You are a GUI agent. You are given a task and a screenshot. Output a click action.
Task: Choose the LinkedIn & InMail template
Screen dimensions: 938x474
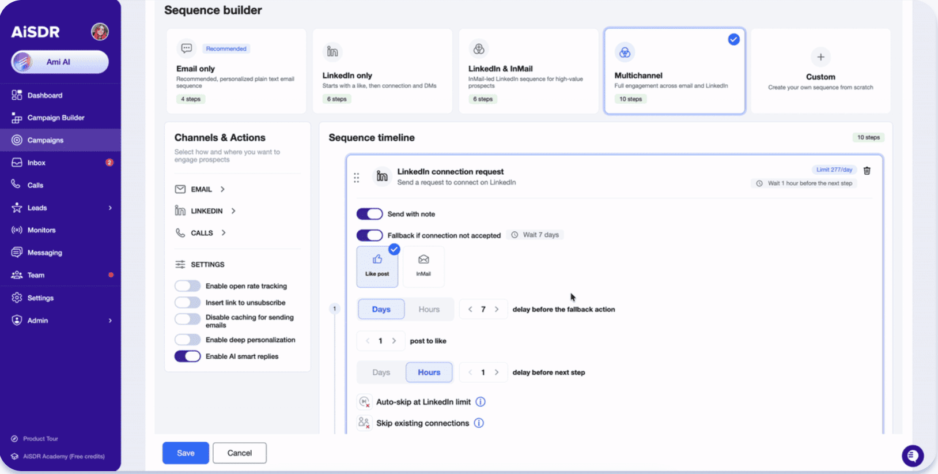click(x=529, y=71)
